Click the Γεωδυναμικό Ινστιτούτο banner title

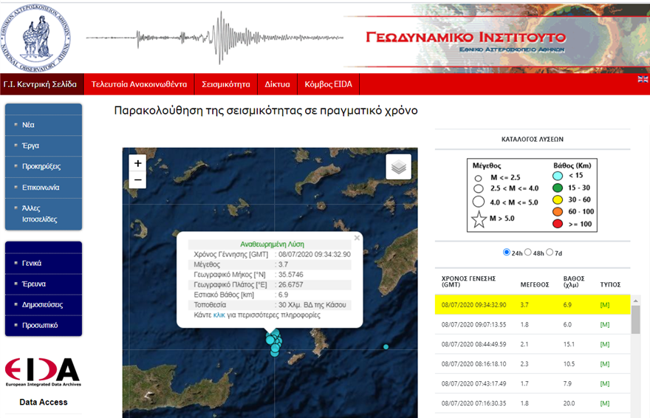coord(465,37)
